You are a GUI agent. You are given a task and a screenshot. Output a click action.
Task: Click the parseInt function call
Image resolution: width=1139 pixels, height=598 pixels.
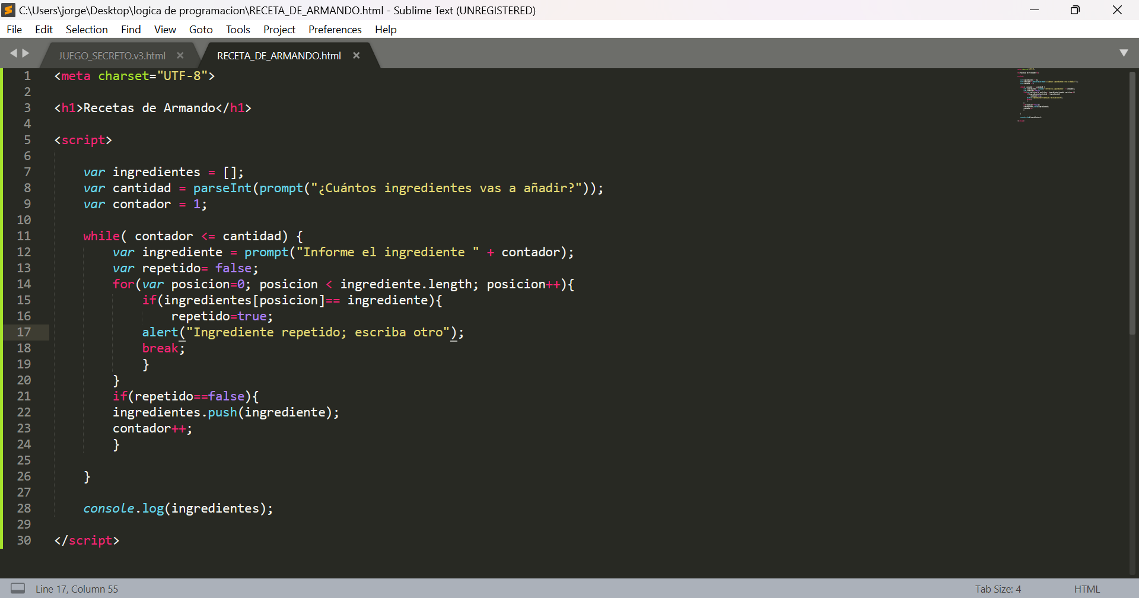point(222,188)
